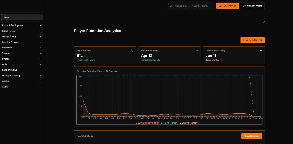Expand Patch Notes chevron
This screenshot has width=293, height=144.
(40, 31)
